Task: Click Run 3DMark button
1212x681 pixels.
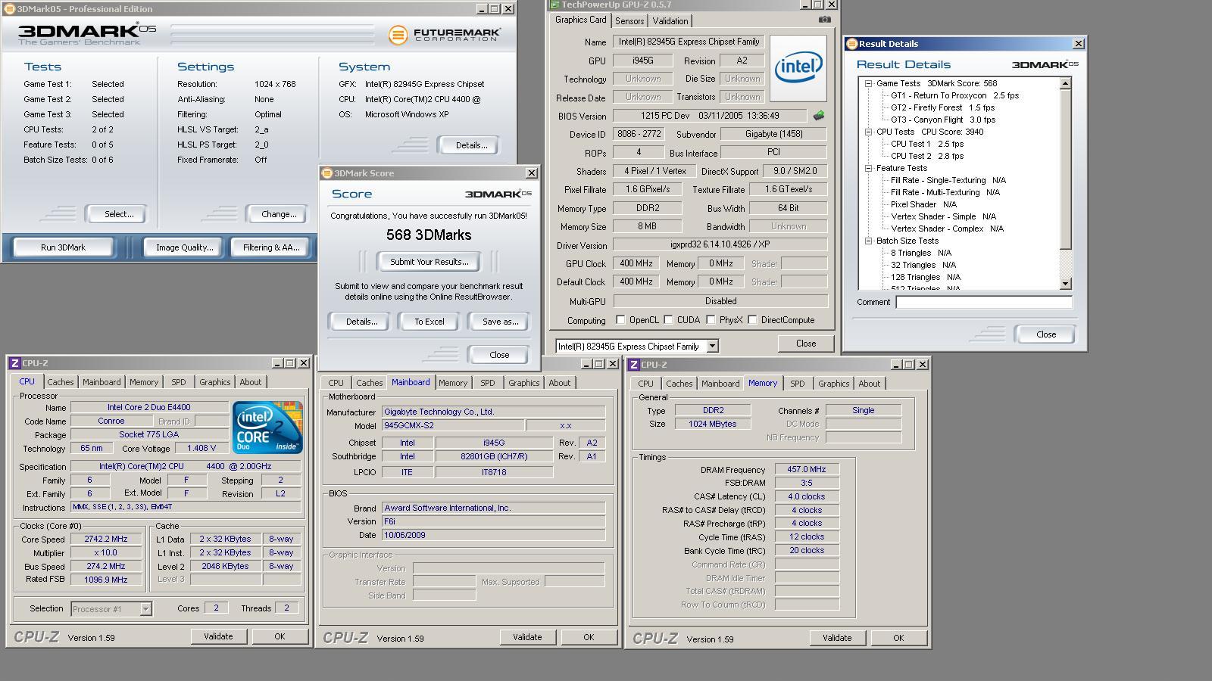Action: pyautogui.click(x=63, y=247)
